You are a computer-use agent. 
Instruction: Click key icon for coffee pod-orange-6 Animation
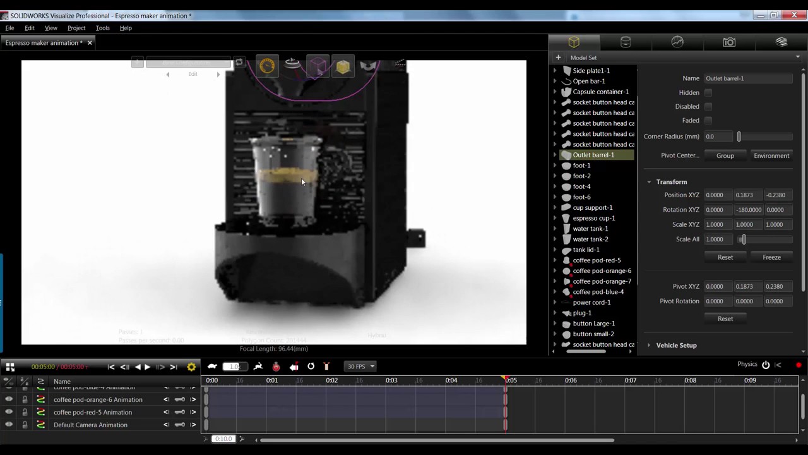[x=180, y=399]
